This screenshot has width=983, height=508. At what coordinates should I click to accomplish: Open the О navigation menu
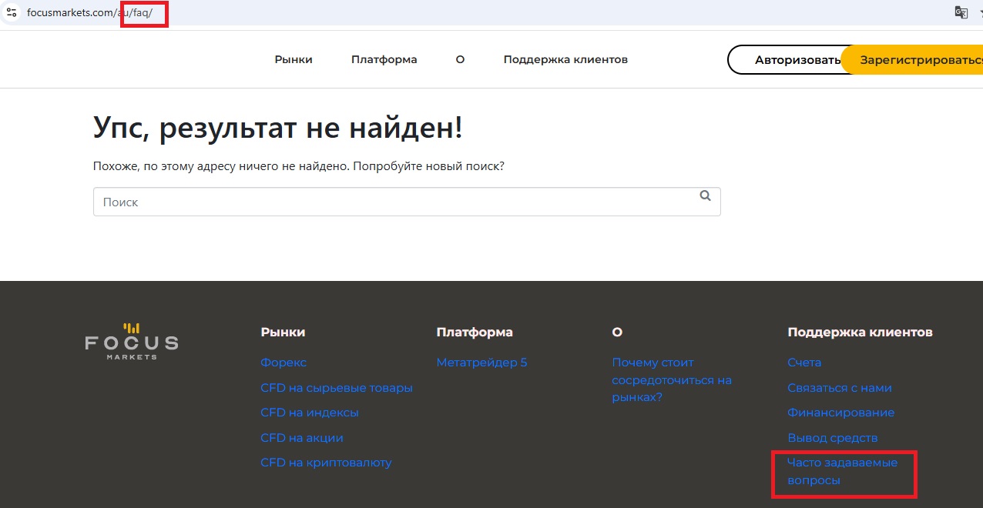click(460, 59)
